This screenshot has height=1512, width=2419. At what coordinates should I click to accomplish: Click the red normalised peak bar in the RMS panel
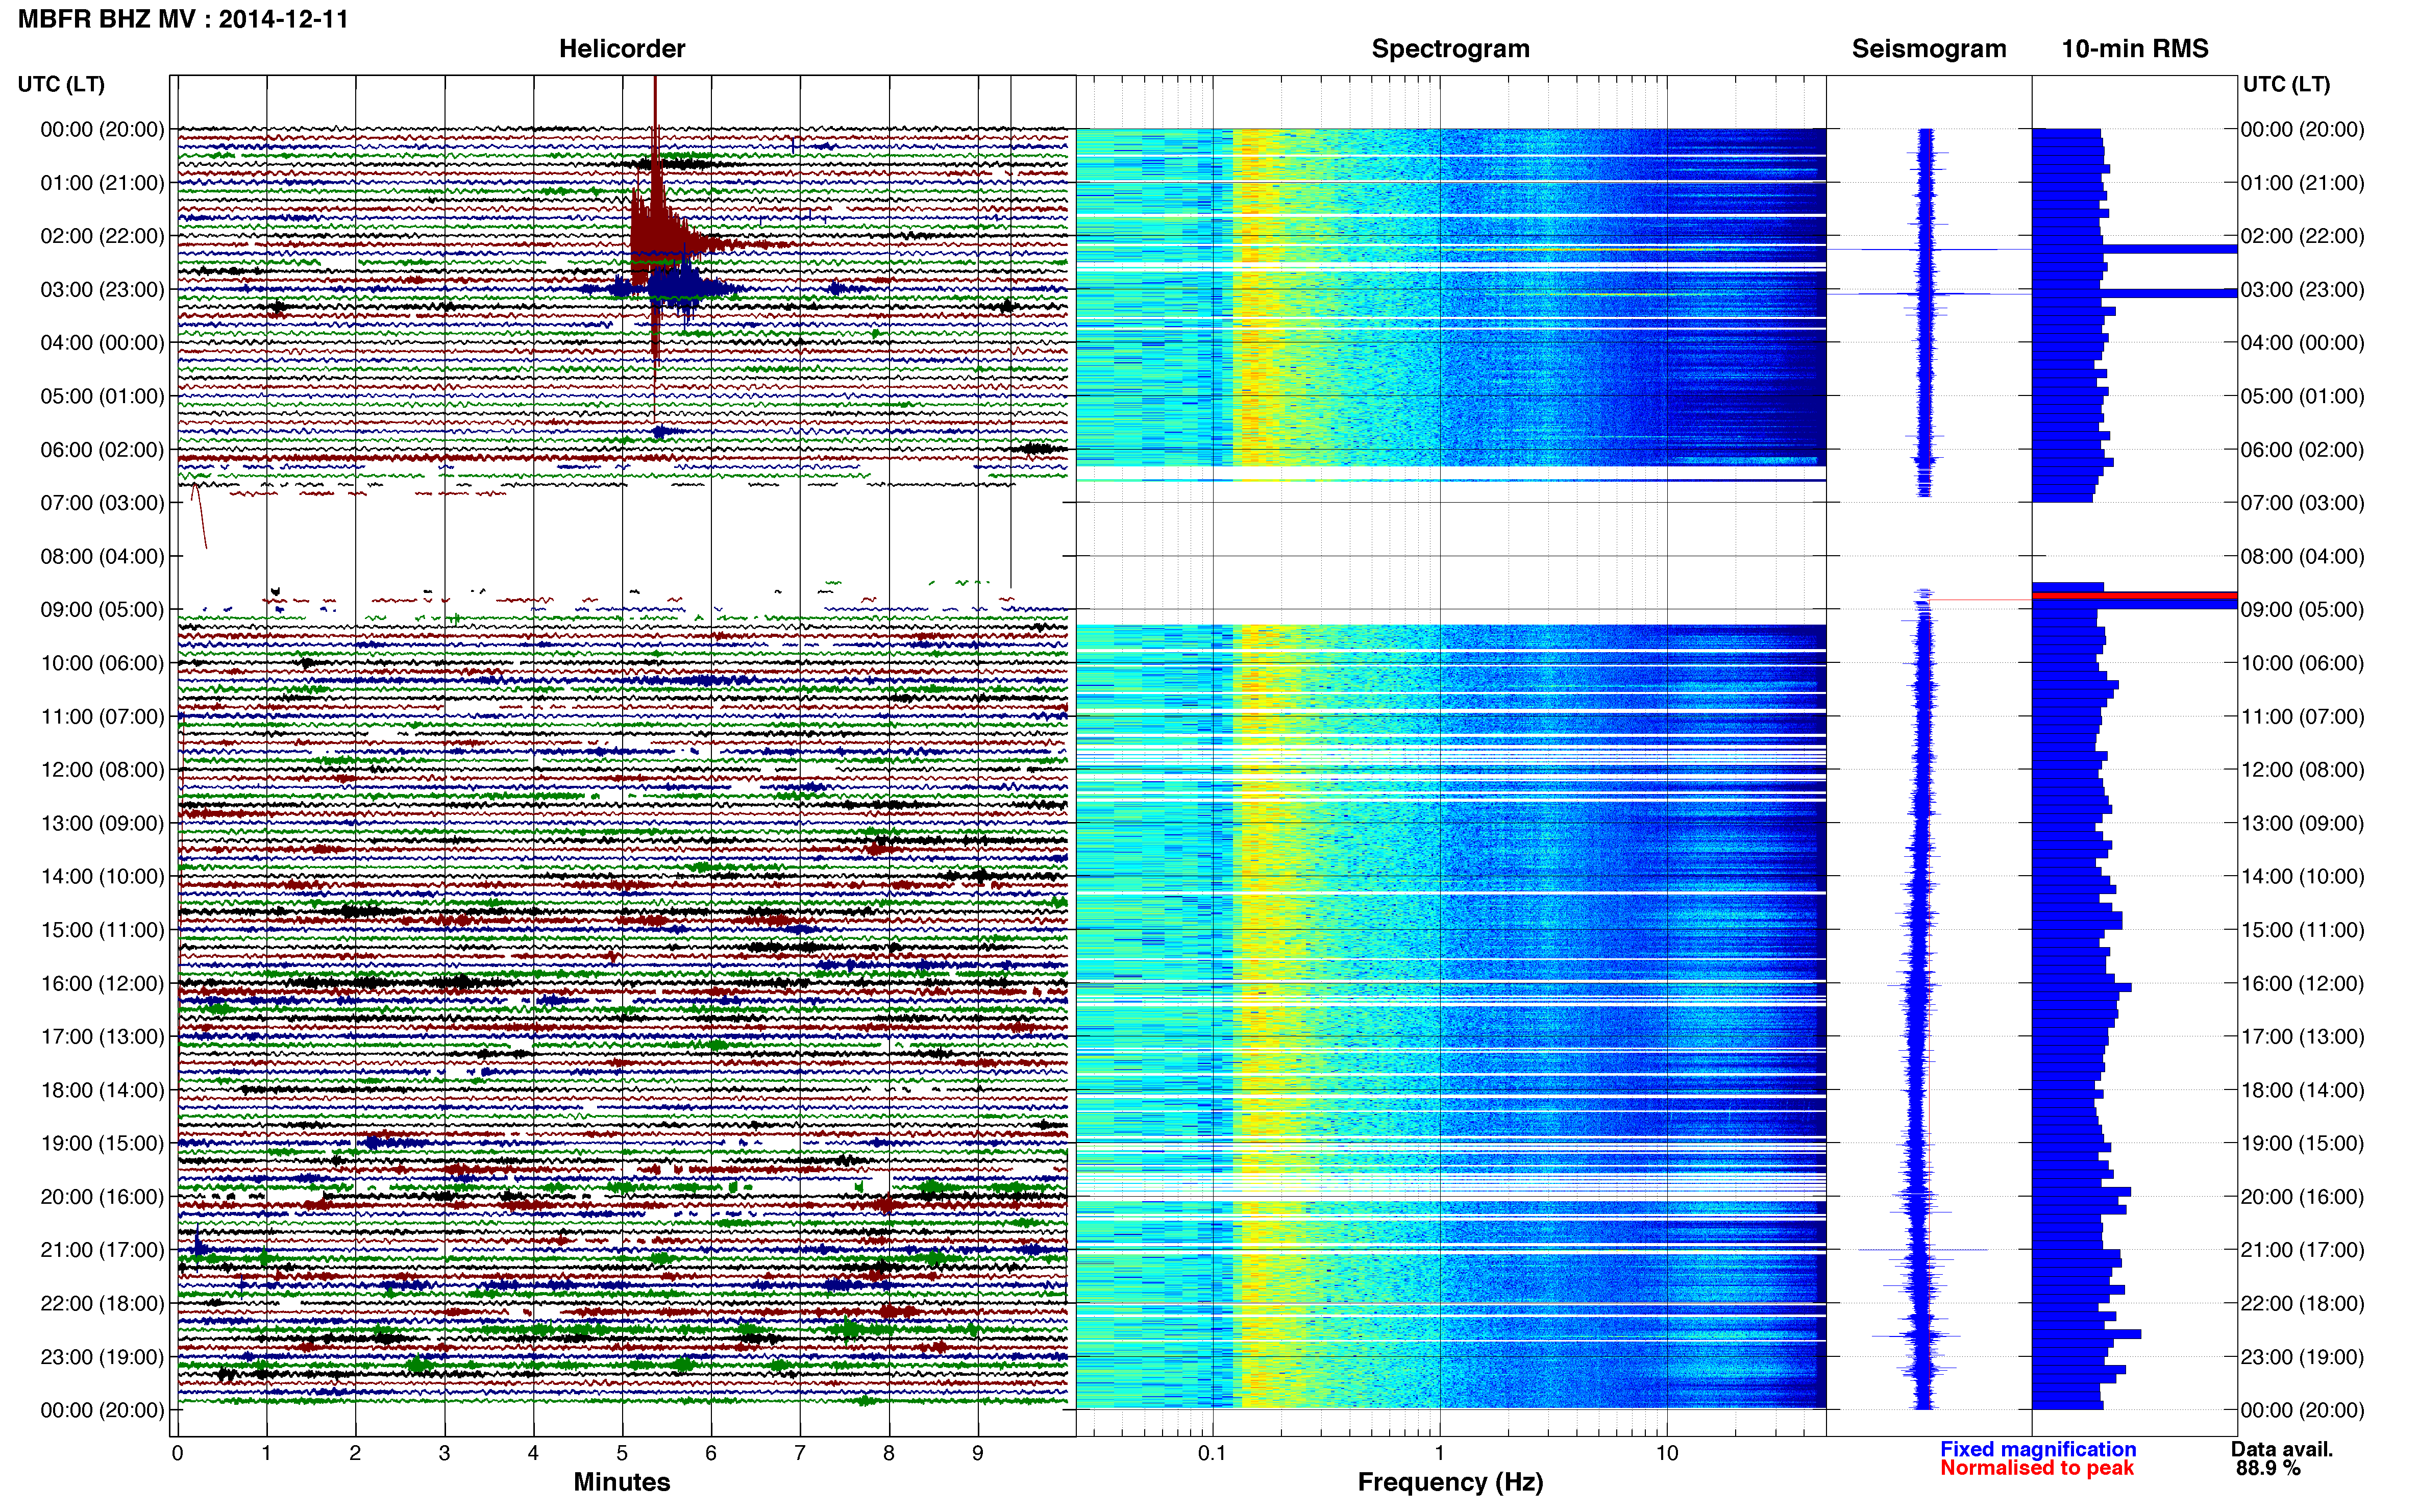tap(2135, 596)
